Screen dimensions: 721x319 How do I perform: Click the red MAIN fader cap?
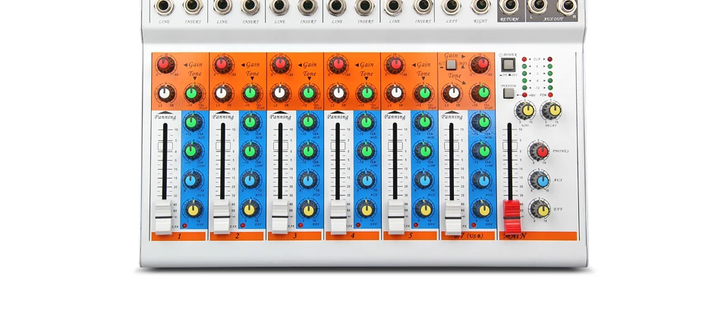[512, 216]
